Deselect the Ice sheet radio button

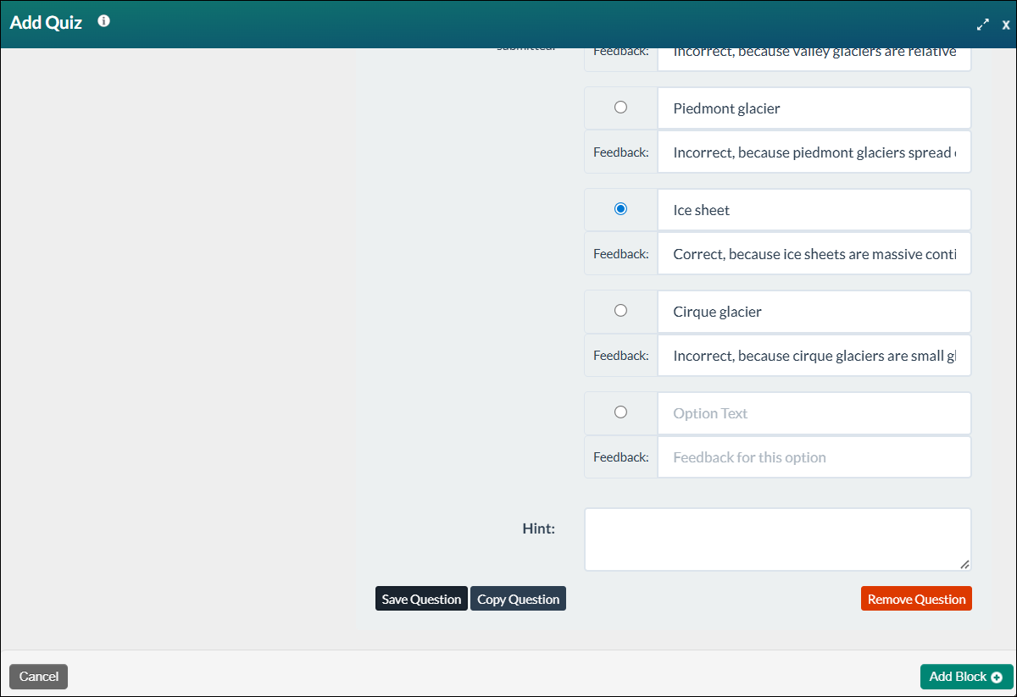[620, 208]
